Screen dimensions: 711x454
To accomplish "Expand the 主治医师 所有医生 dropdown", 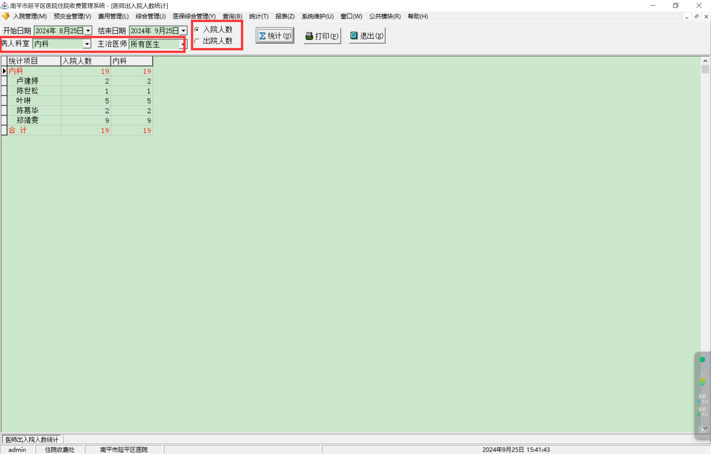I will pyautogui.click(x=182, y=44).
